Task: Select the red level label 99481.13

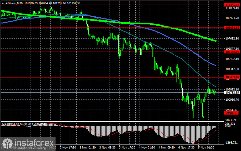Action: pyautogui.click(x=232, y=113)
